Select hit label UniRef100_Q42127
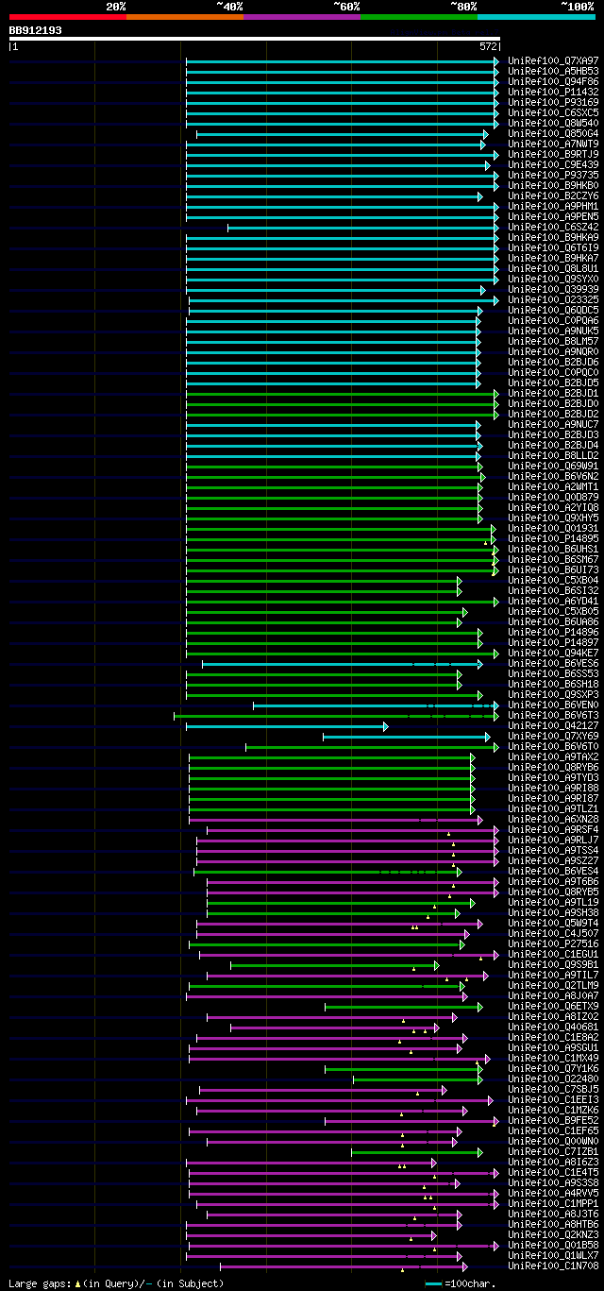This screenshot has height=1291, width=604. click(x=553, y=725)
